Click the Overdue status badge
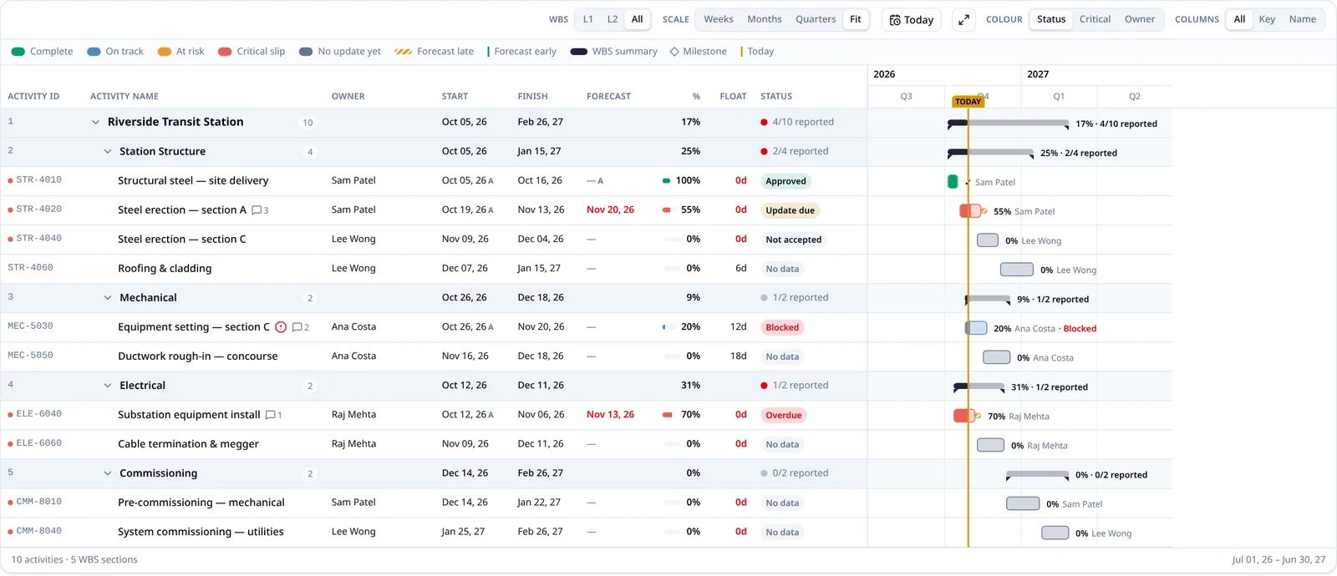 tap(784, 415)
